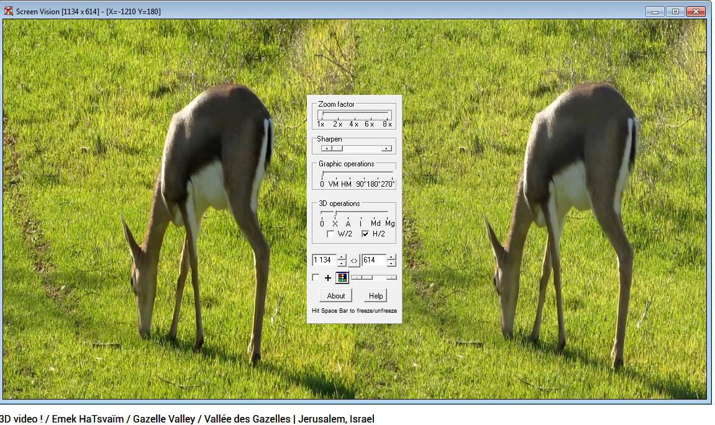The height and width of the screenshot is (425, 715).
Task: Decrease the width value with down arrow
Action: point(342,263)
